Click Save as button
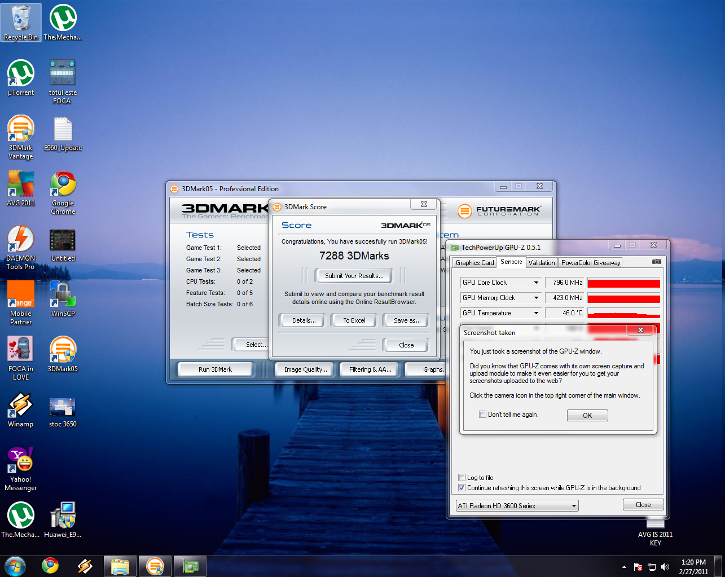The width and height of the screenshot is (725, 577). (407, 320)
